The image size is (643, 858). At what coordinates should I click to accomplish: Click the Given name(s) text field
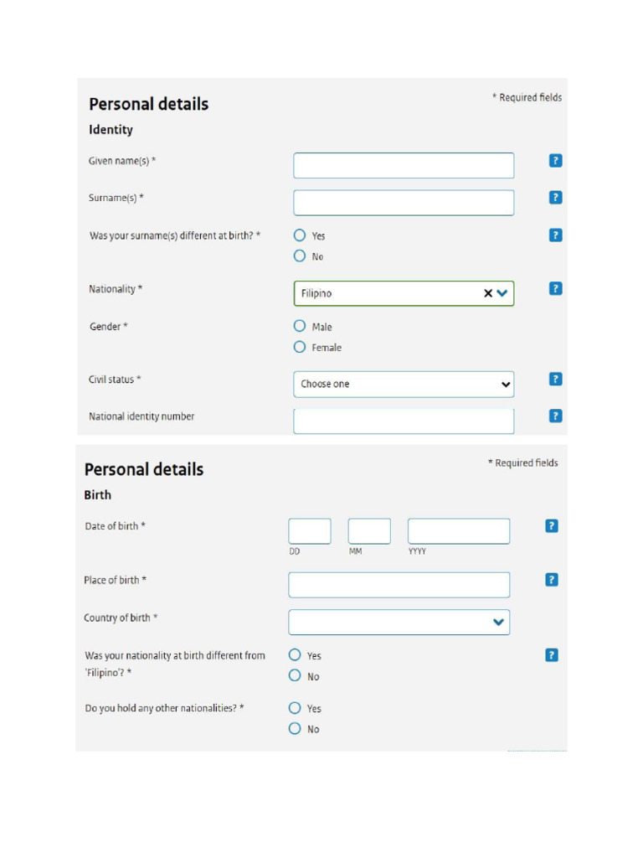404,165
